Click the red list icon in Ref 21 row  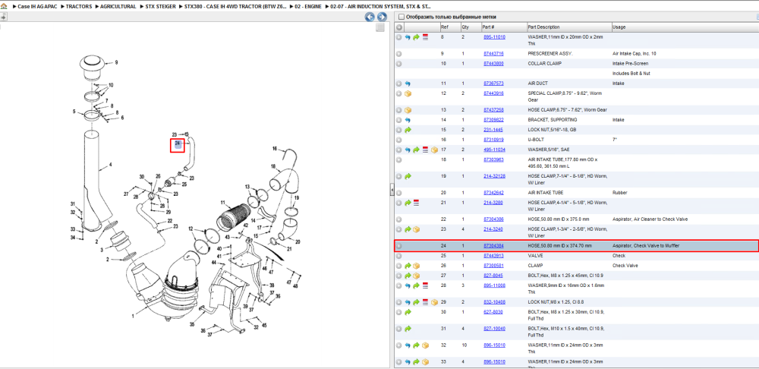click(416, 203)
